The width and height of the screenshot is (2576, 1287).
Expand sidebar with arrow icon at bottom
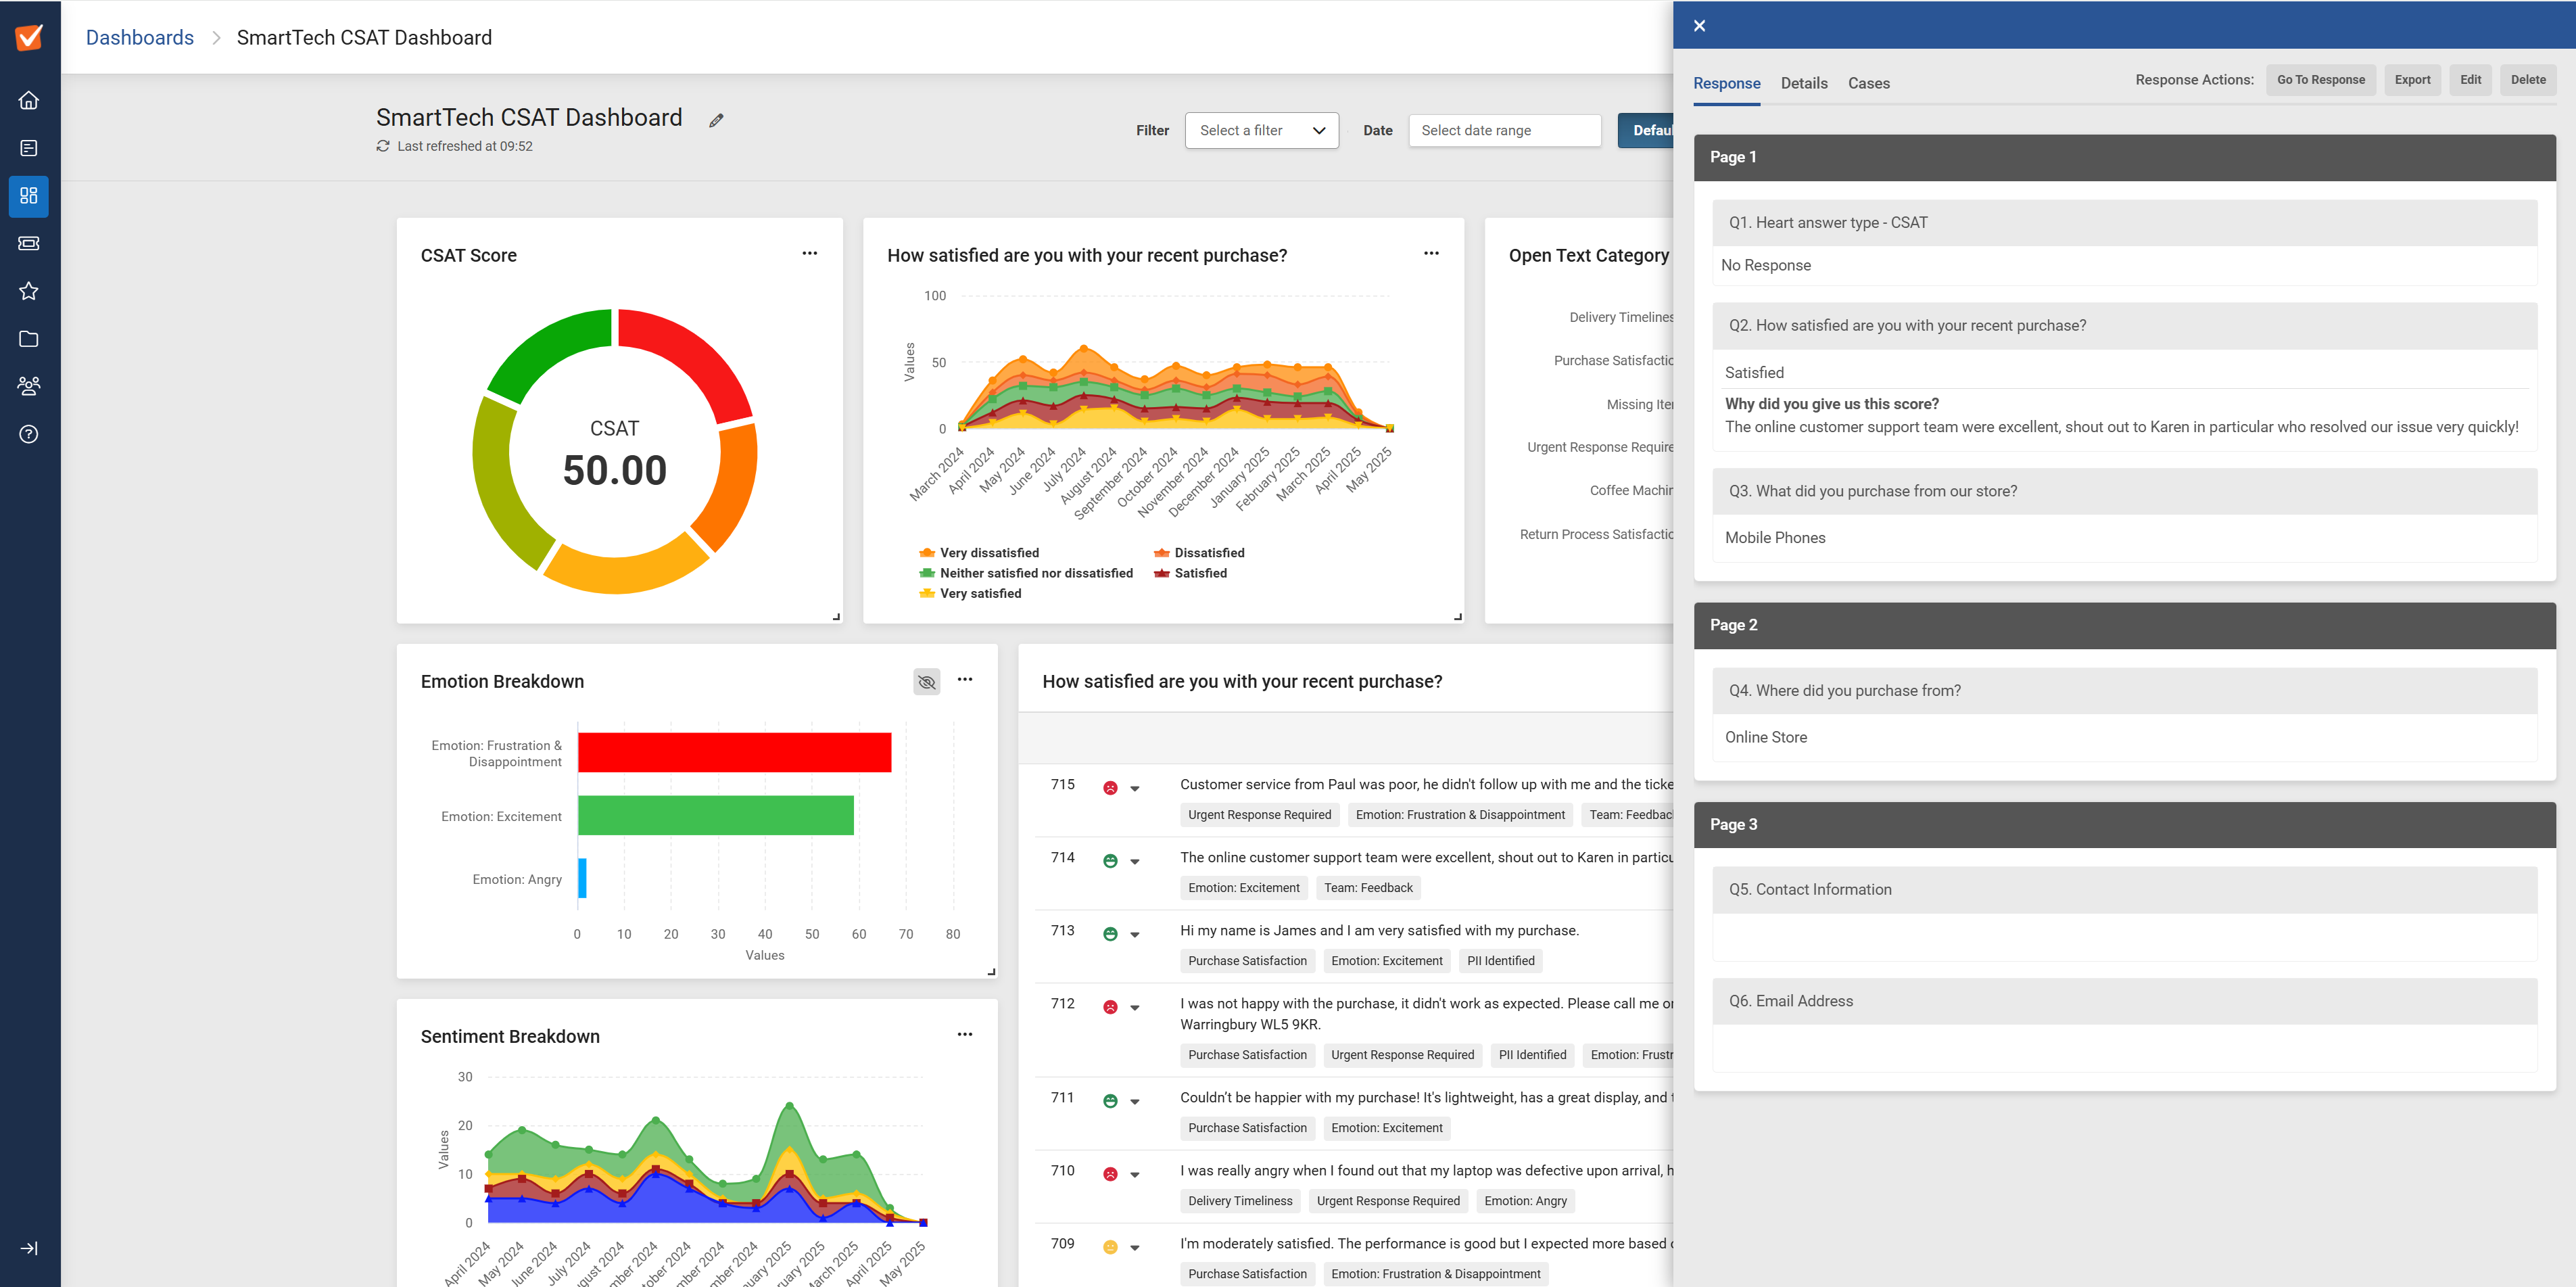tap(29, 1248)
